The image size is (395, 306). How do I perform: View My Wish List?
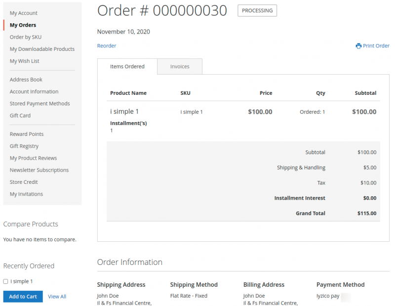25,61
